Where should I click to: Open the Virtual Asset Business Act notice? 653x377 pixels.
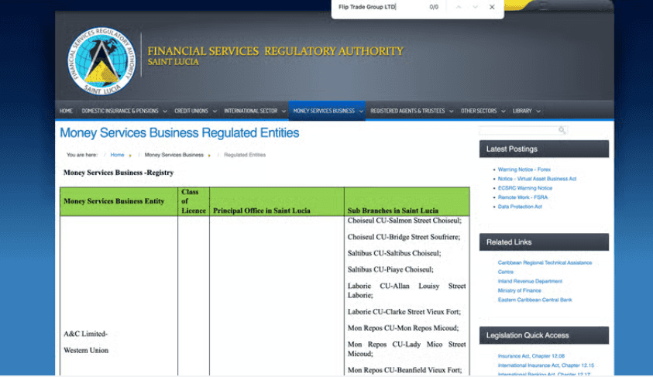click(537, 179)
